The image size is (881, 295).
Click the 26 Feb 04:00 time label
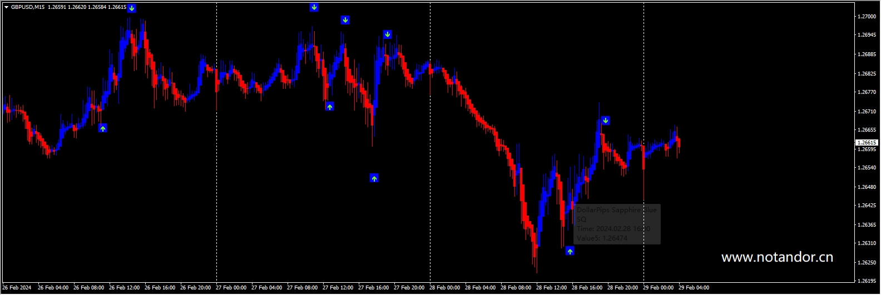pyautogui.click(x=53, y=288)
